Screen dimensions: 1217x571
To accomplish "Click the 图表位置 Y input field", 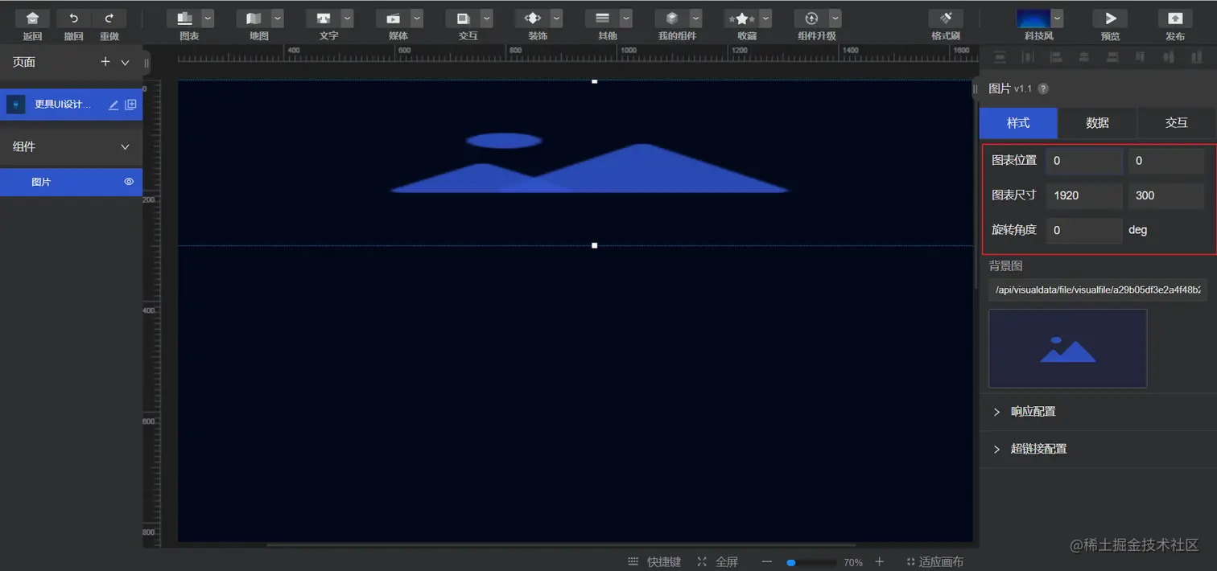I will coord(1166,161).
